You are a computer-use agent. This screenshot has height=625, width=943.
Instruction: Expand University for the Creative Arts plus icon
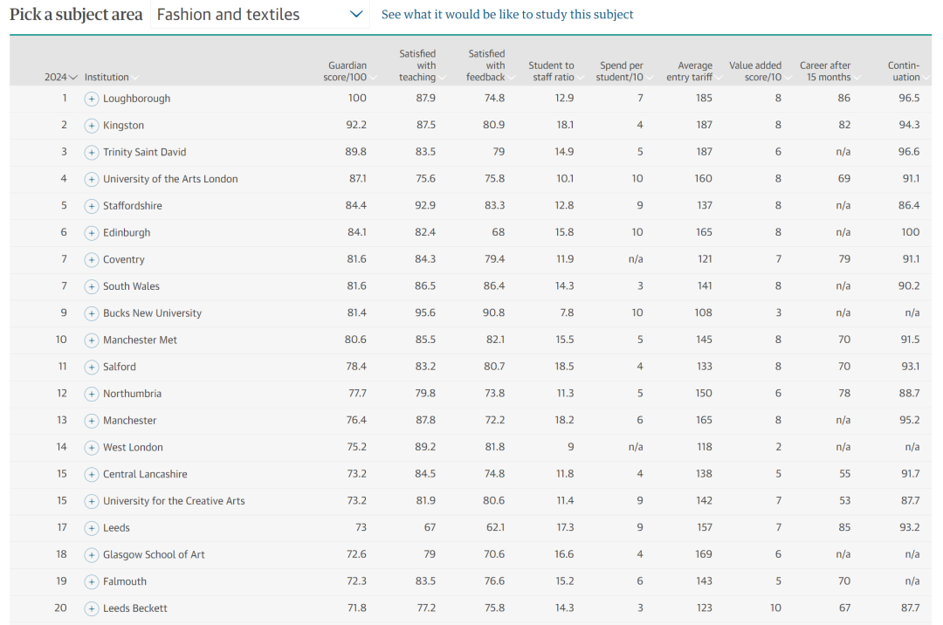click(92, 501)
